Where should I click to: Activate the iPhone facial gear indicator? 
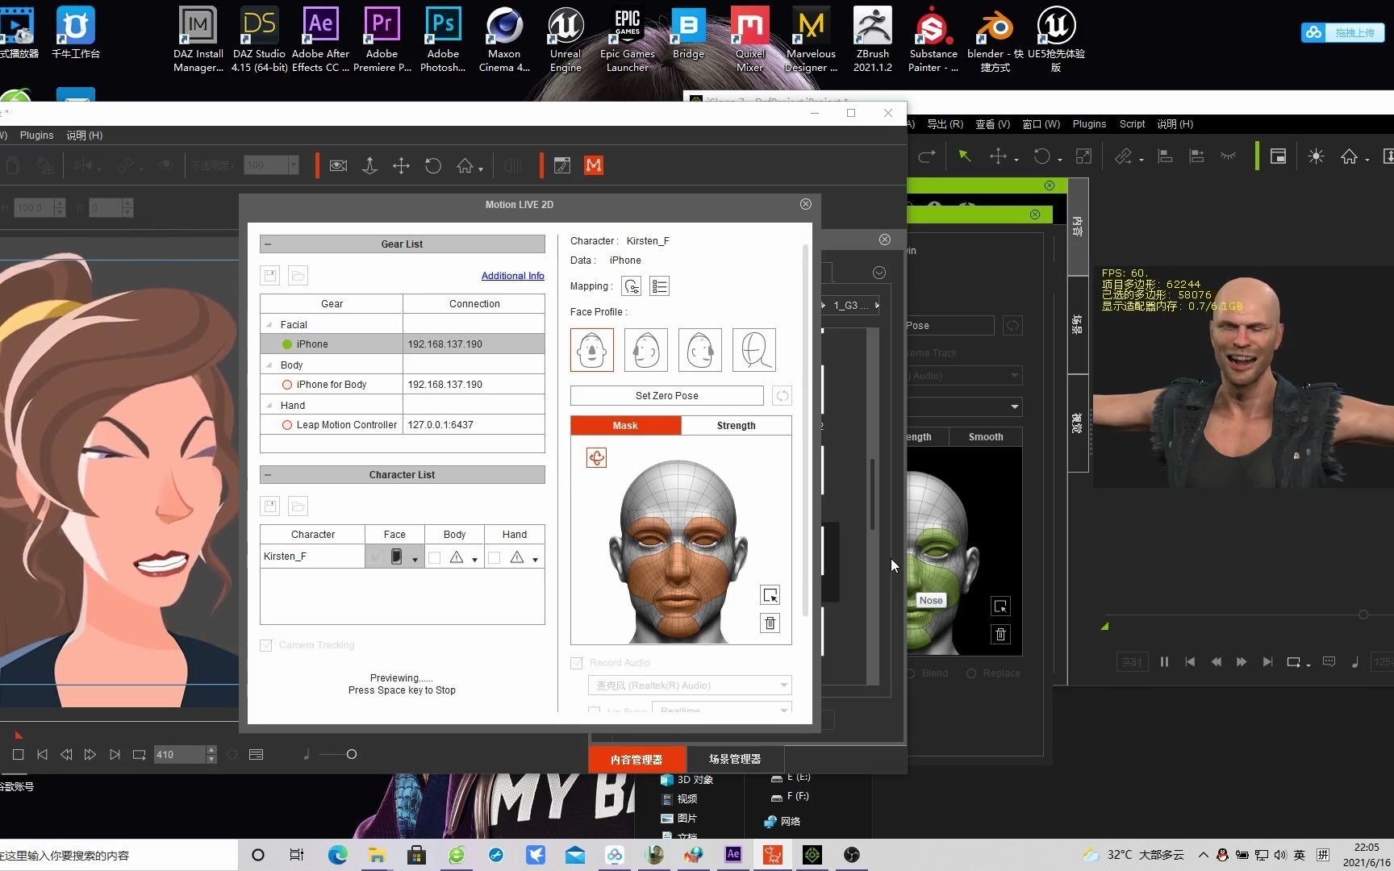click(x=286, y=344)
